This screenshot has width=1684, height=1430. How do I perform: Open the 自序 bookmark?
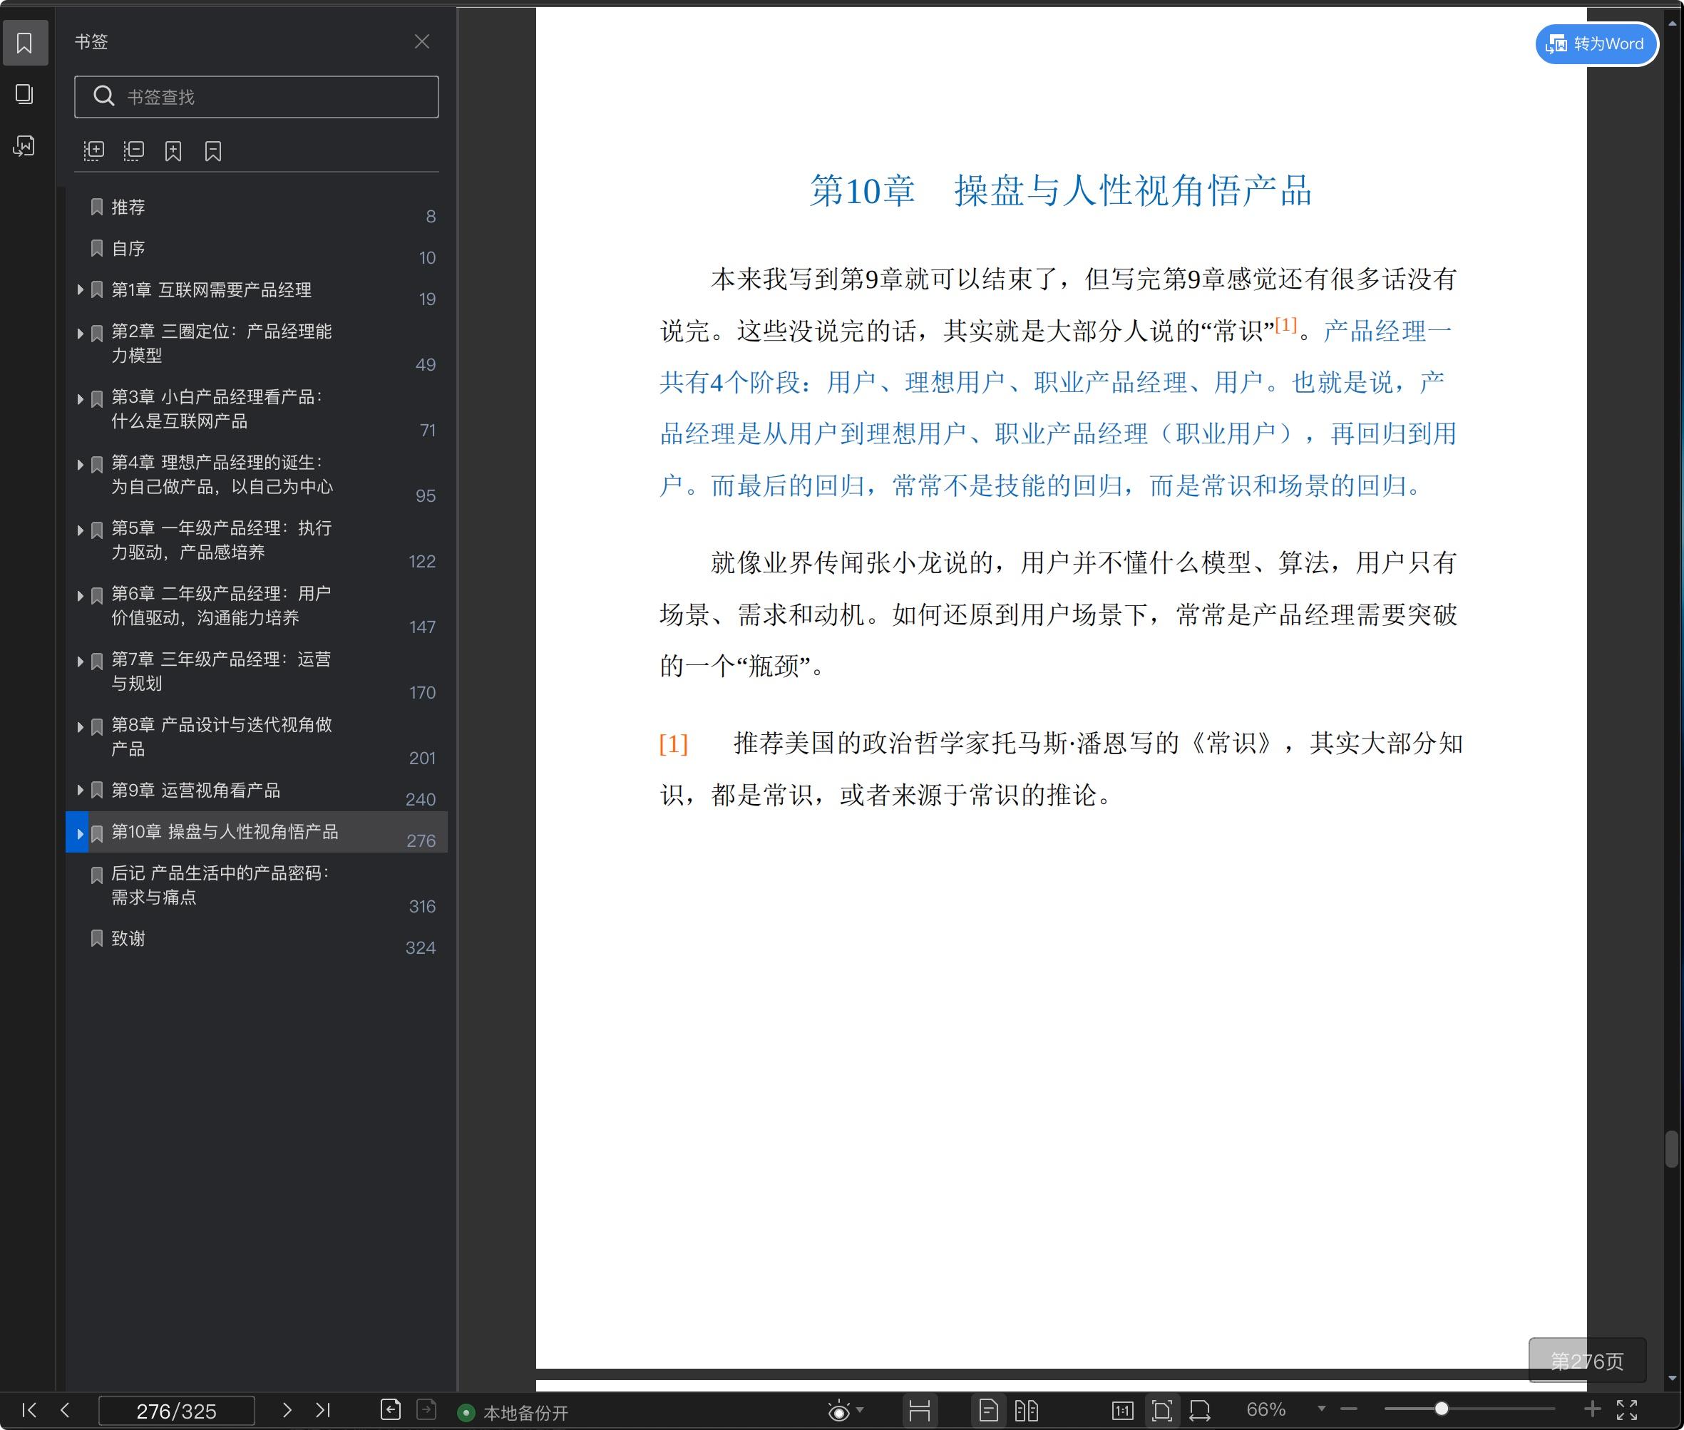(x=128, y=249)
